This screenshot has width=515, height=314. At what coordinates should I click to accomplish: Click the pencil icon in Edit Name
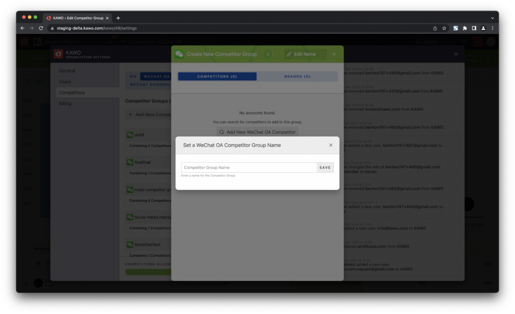(289, 54)
